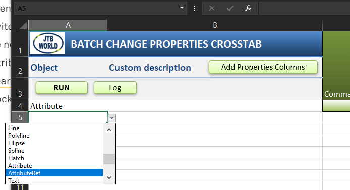Click the Custom description heading
This screenshot has height=190, width=350.
150,68
